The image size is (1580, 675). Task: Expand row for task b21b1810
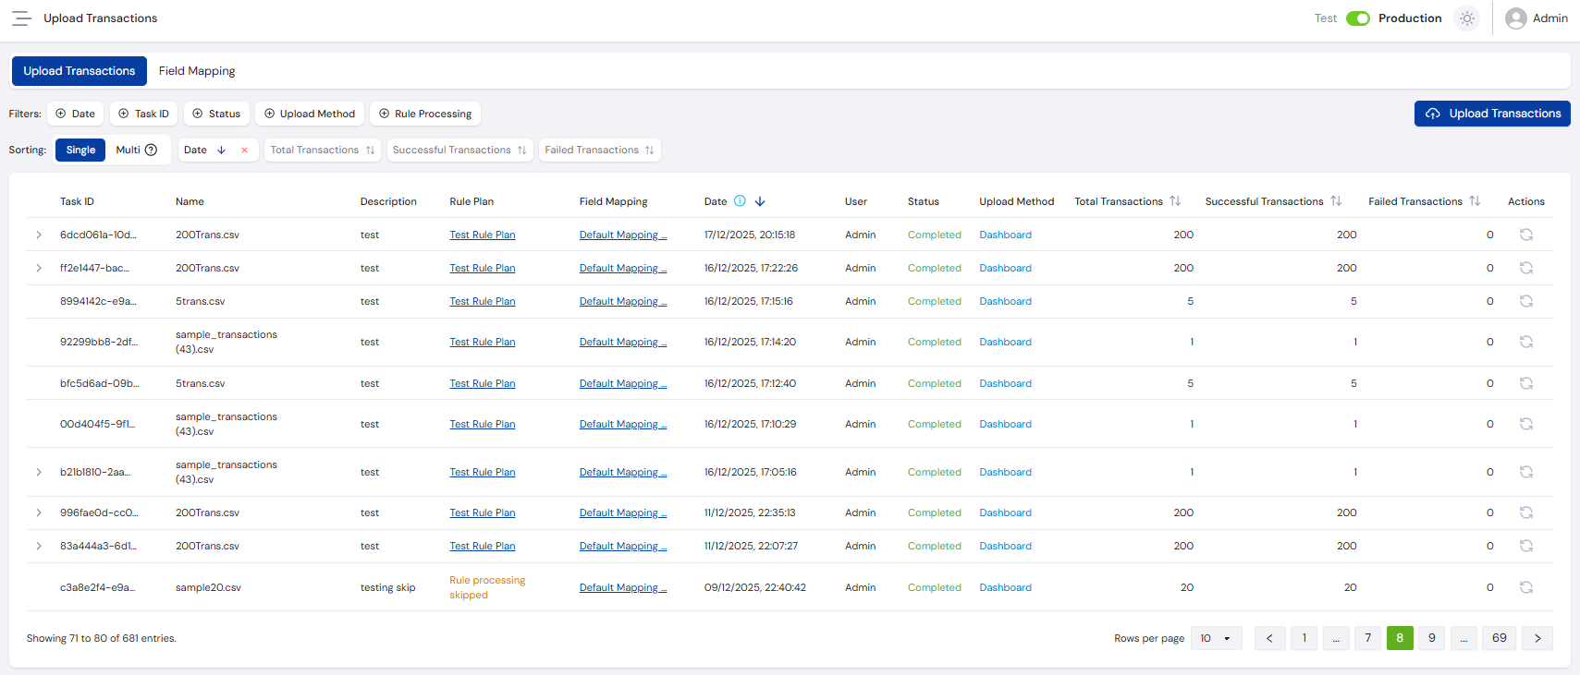click(x=39, y=472)
